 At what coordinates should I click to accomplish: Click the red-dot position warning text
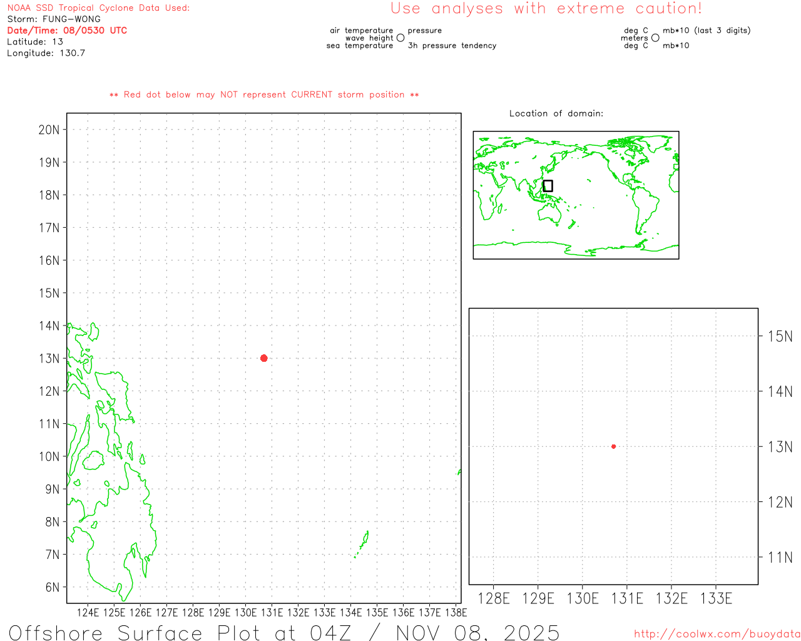click(264, 95)
